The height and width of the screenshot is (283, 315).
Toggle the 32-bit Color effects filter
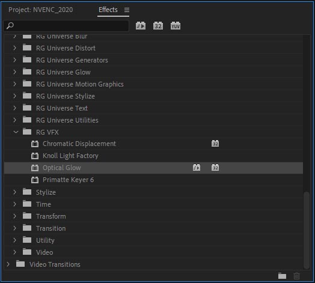[158, 26]
